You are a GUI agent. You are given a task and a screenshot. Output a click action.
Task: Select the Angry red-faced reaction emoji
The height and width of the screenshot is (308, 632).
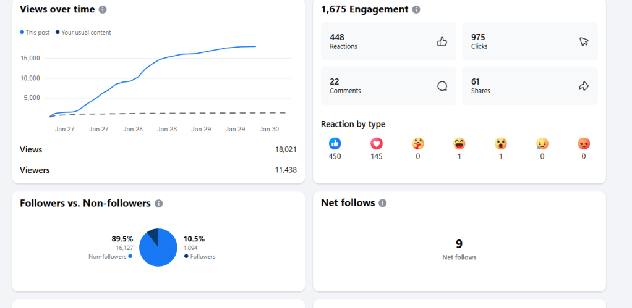[584, 143]
